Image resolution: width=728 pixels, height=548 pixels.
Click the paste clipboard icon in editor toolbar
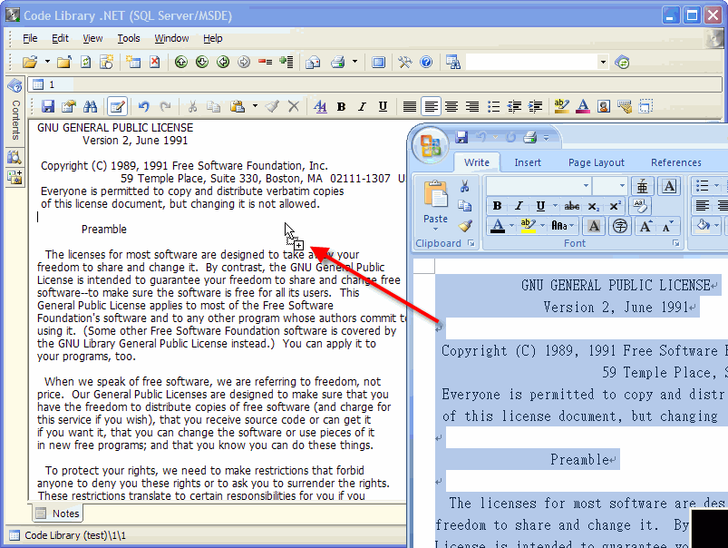click(x=238, y=107)
